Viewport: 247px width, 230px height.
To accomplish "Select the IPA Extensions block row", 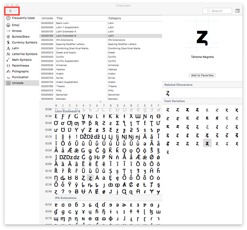I will point(101,40).
